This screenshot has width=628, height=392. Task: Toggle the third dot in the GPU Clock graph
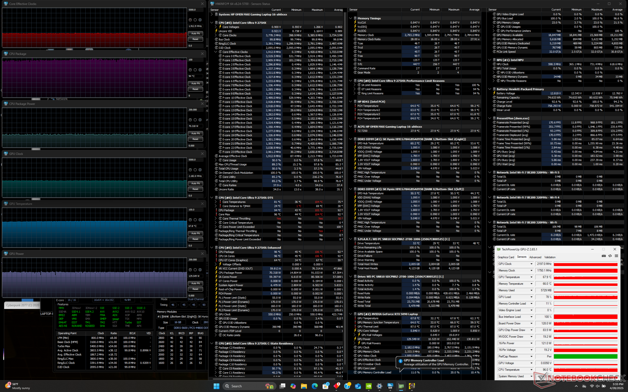pos(200,170)
